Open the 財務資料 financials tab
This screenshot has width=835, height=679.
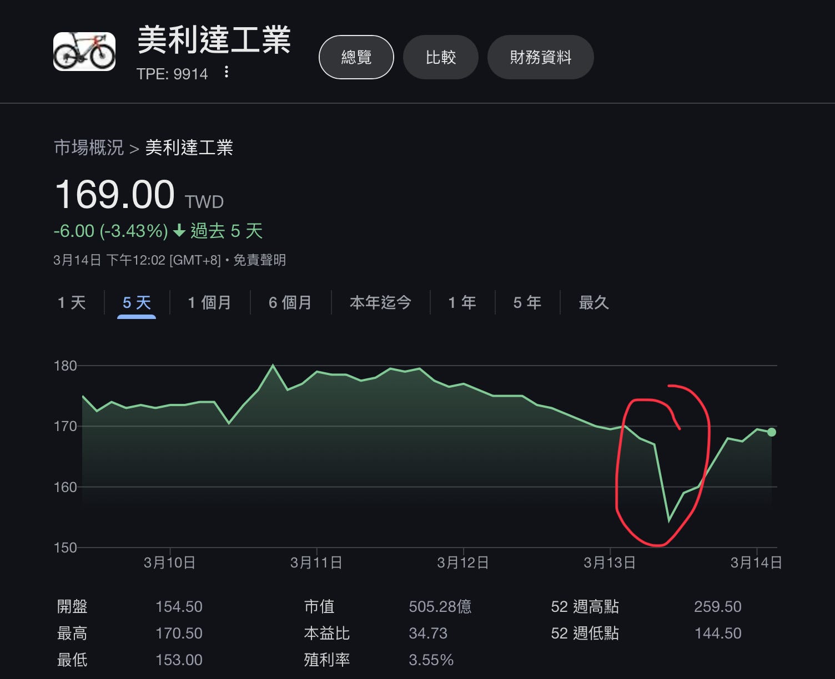pyautogui.click(x=541, y=57)
